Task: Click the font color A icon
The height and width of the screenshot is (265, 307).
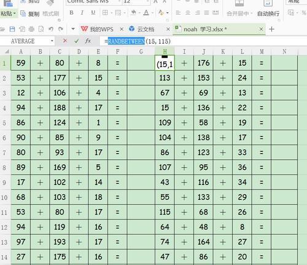Action: tap(146, 13)
